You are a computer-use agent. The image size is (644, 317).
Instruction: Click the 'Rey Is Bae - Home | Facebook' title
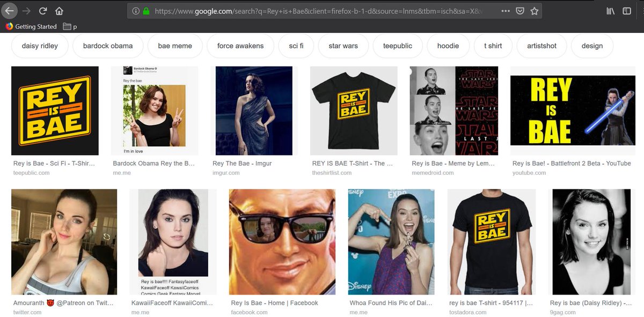pyautogui.click(x=274, y=303)
